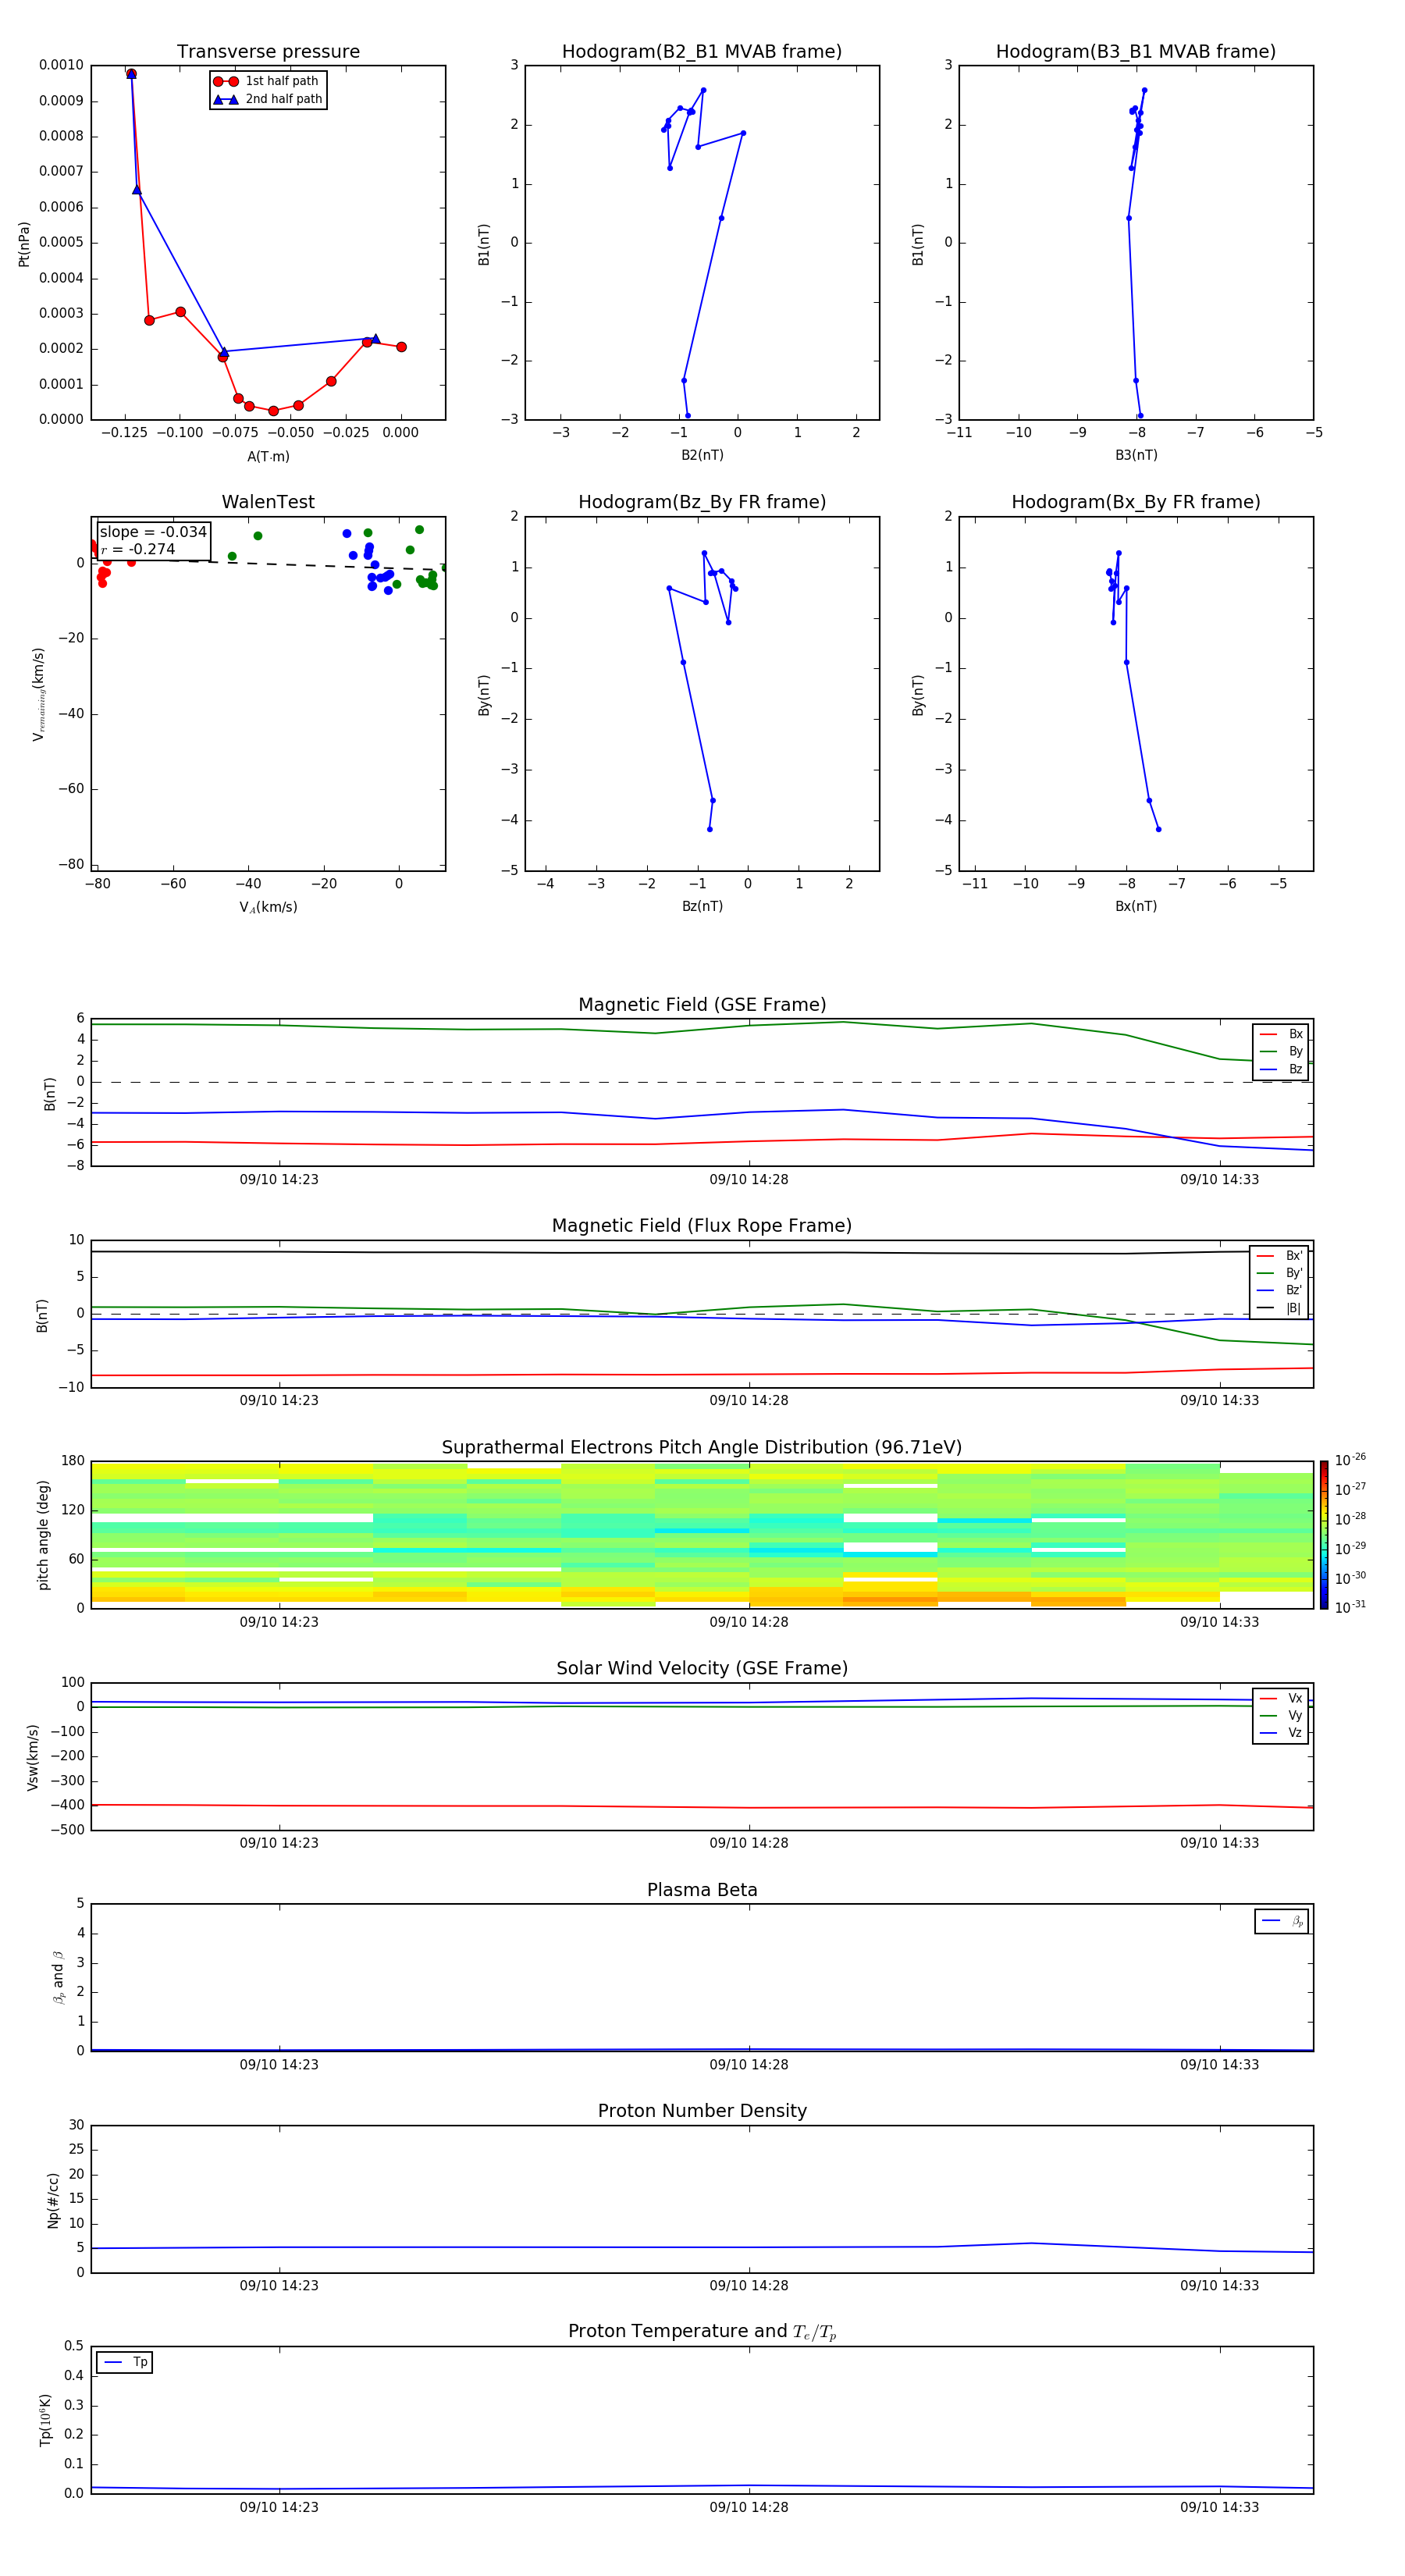The height and width of the screenshot is (2576, 1405).
Task: Click 'Pt(nPa)' y-axis label
Action: point(24,244)
